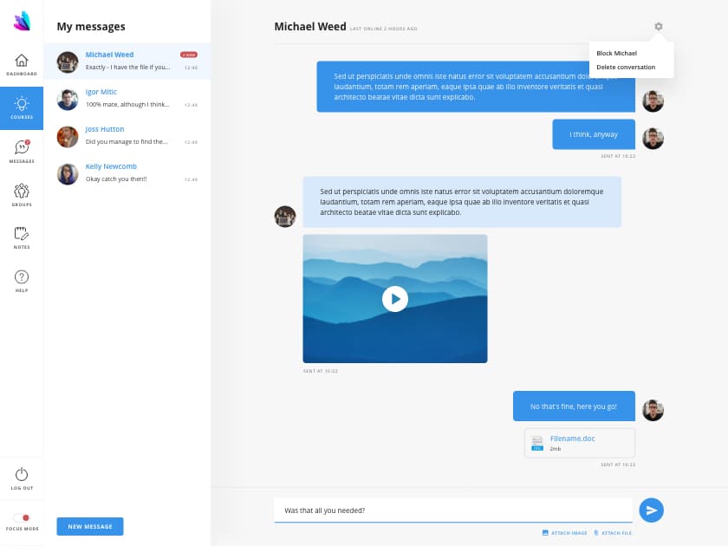The width and height of the screenshot is (728, 546).
Task: Select Block Michael from menu
Action: point(616,54)
